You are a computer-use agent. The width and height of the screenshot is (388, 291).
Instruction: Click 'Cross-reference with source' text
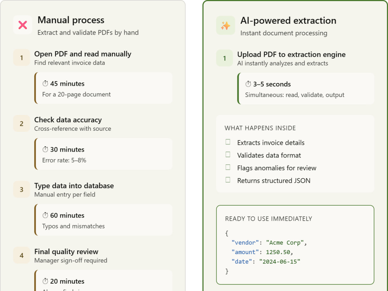73,129
